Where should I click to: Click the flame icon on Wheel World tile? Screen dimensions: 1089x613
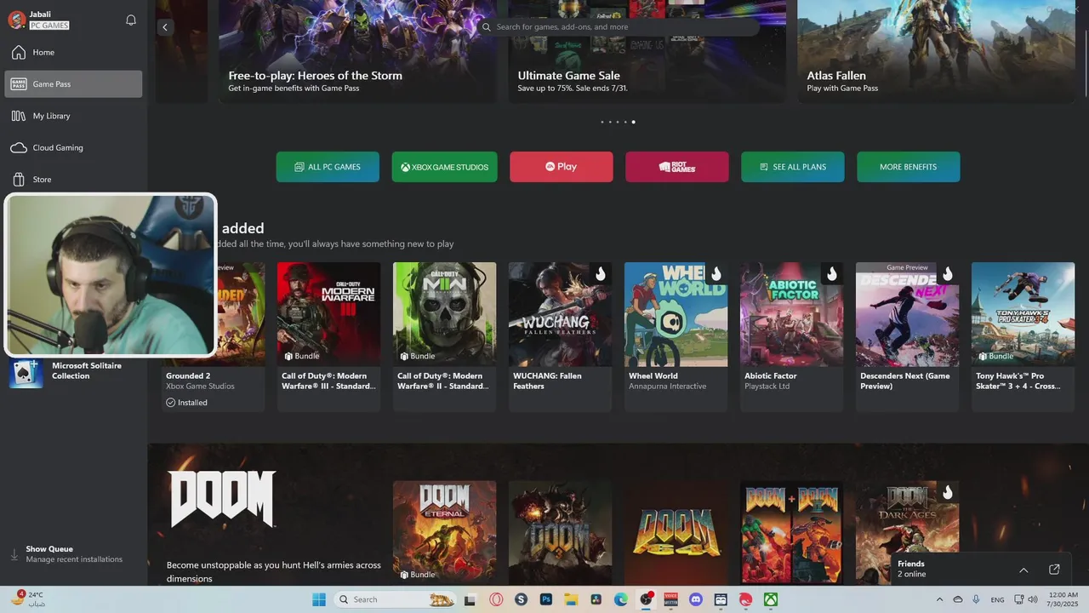[x=716, y=273]
